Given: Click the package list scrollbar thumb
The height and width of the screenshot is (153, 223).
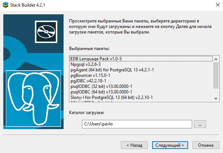Looking at the screenshot, I should tap(216, 75).
